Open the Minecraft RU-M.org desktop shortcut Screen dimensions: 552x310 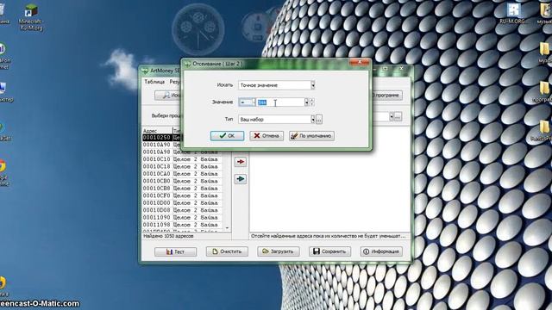click(x=31, y=17)
